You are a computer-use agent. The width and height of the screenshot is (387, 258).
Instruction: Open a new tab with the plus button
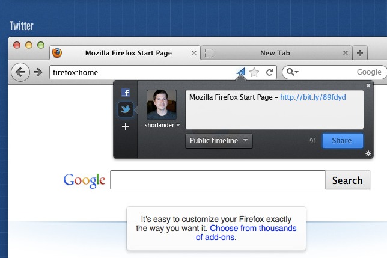(x=360, y=52)
